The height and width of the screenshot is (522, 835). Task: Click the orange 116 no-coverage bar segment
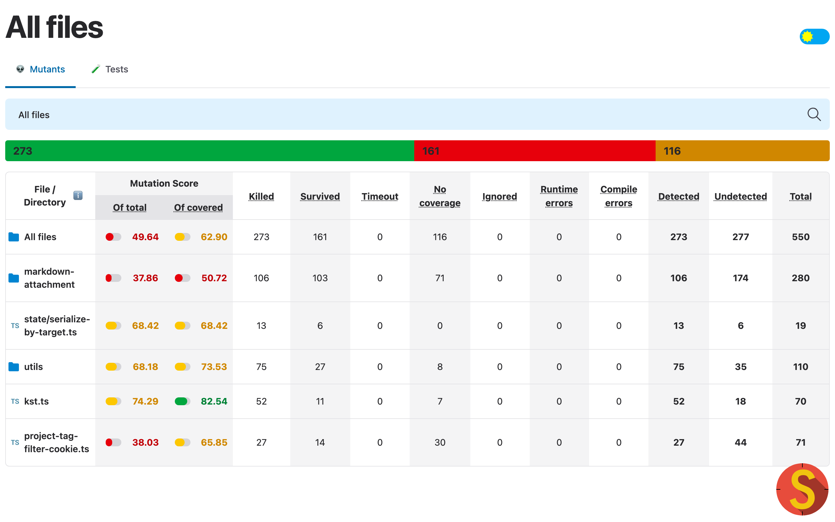pyautogui.click(x=742, y=151)
